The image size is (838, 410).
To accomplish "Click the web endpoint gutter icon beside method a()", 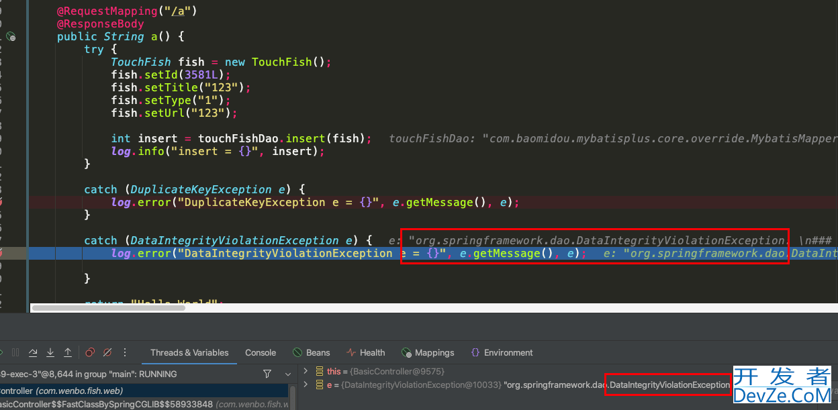I will [x=11, y=36].
